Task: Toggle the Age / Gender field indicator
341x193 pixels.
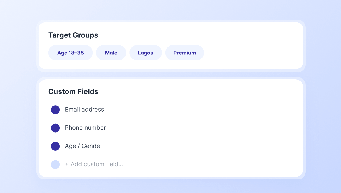Action: pos(55,146)
